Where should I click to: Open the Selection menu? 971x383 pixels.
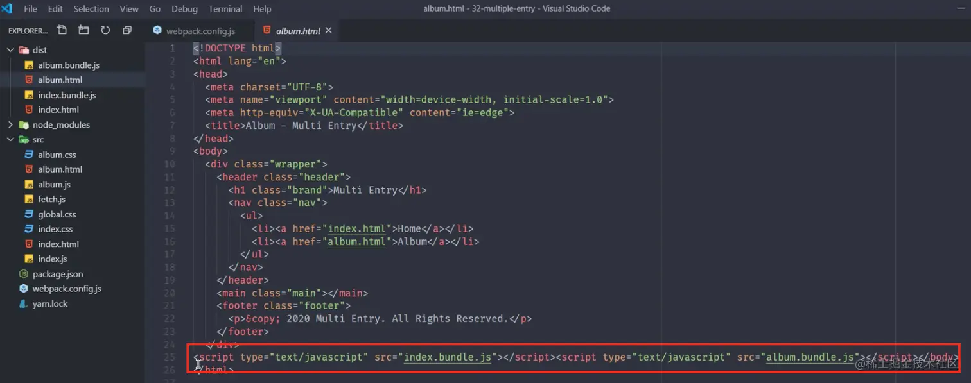pos(91,9)
